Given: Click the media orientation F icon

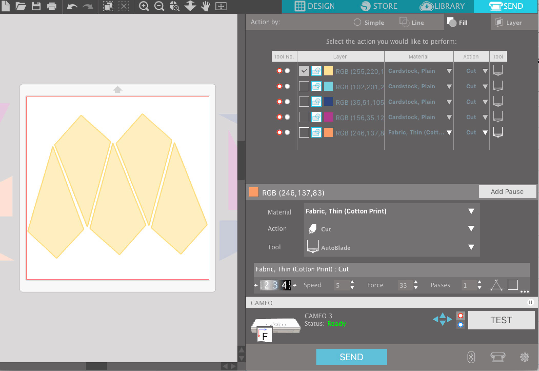Looking at the screenshot, I should click(264, 335).
